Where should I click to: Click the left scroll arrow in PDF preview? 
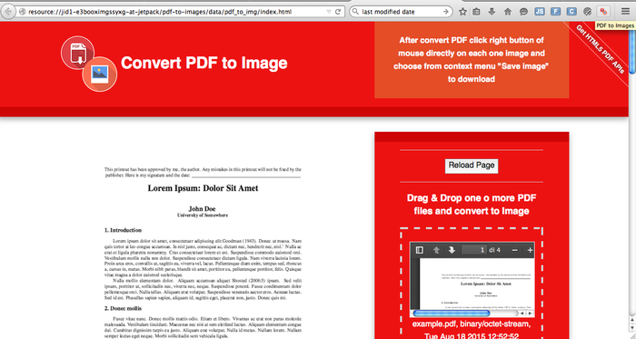point(522,314)
